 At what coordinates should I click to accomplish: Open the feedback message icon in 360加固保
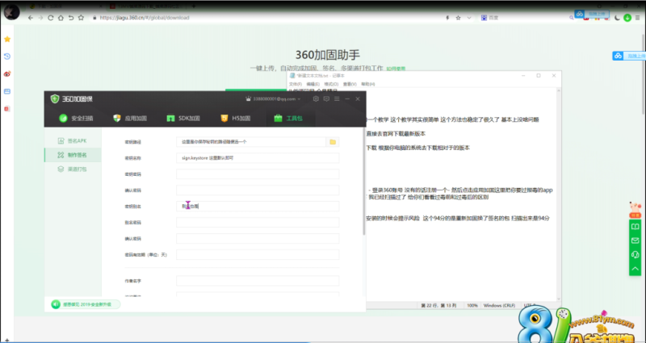326,98
